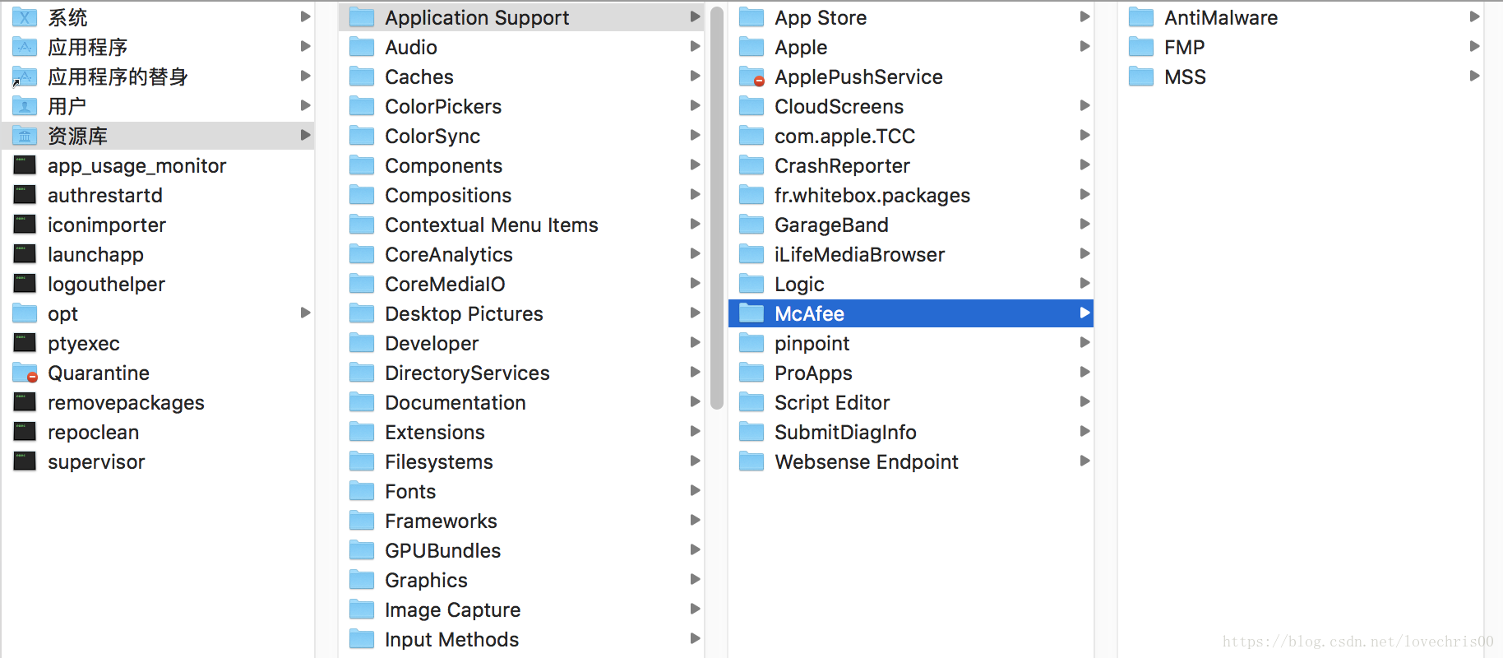Select the Filesystems folder
Screen dimensions: 1503x658
click(521, 461)
